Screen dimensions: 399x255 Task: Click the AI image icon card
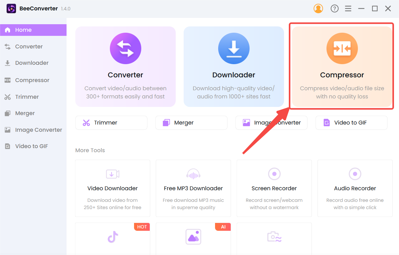(193, 236)
